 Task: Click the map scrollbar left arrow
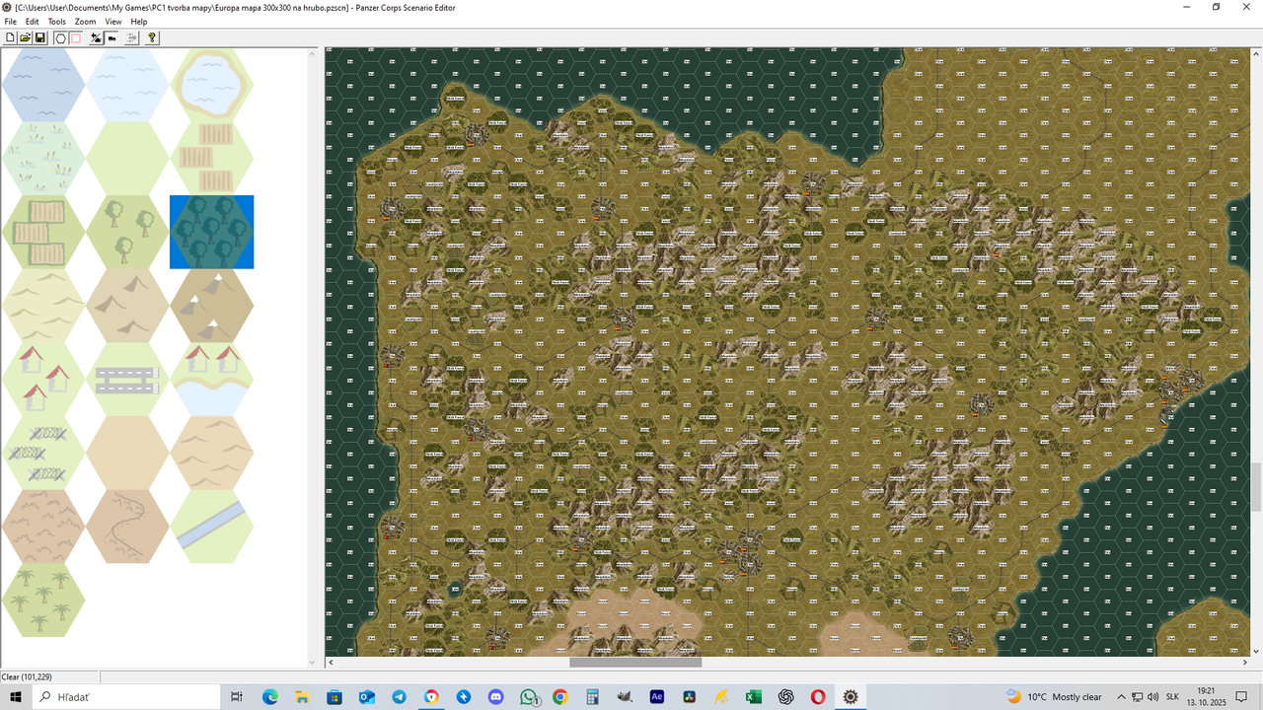[331, 663]
